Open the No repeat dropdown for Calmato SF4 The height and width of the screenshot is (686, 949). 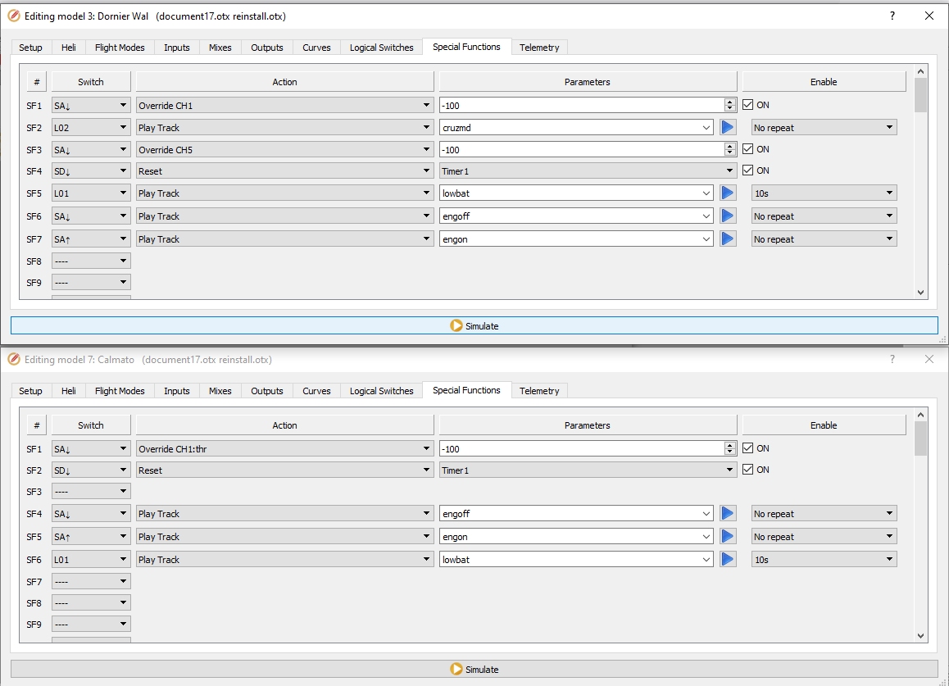824,513
